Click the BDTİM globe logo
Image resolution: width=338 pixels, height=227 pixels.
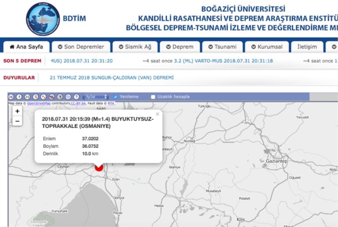(x=43, y=19)
